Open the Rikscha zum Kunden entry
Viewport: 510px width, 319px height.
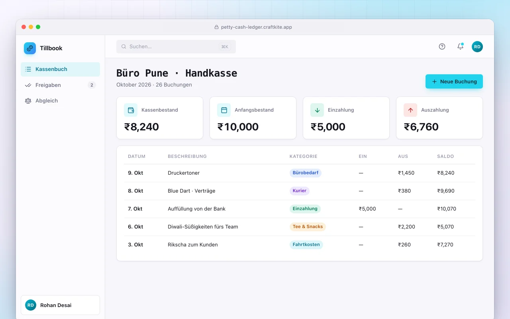(300, 245)
